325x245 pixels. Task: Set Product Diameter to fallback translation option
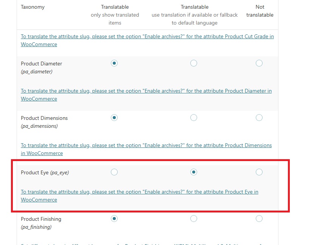(194, 63)
